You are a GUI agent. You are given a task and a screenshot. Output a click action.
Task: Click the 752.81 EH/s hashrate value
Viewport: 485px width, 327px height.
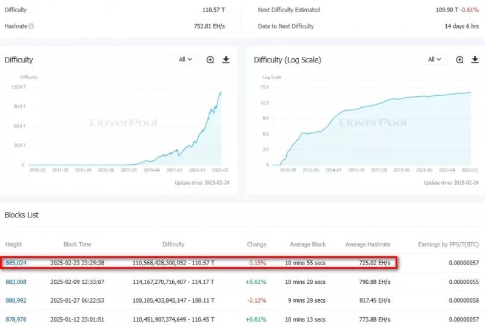point(209,26)
